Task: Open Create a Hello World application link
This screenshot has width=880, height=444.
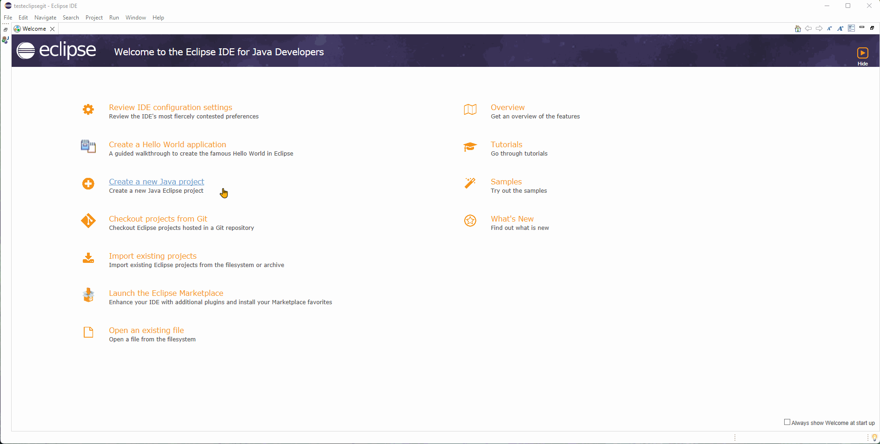Action: (x=167, y=144)
